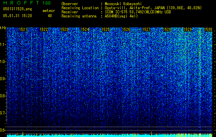The image size is (216, 137).
Task: Select observer name Masayuki Kobayashi
Action: pos(123,4)
